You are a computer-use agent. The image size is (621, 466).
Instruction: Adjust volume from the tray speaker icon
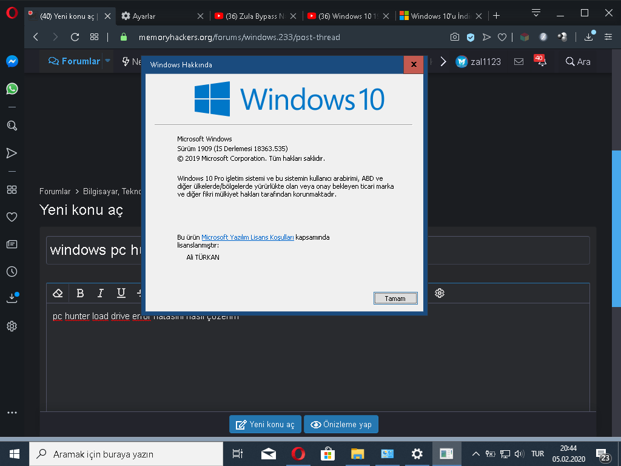(519, 454)
